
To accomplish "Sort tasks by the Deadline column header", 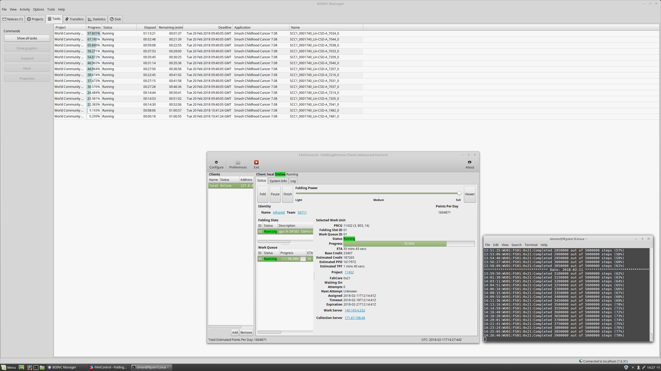I will pos(208,27).
